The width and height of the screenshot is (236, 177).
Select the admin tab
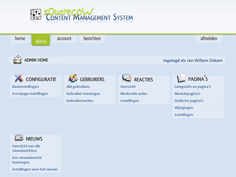(41, 40)
